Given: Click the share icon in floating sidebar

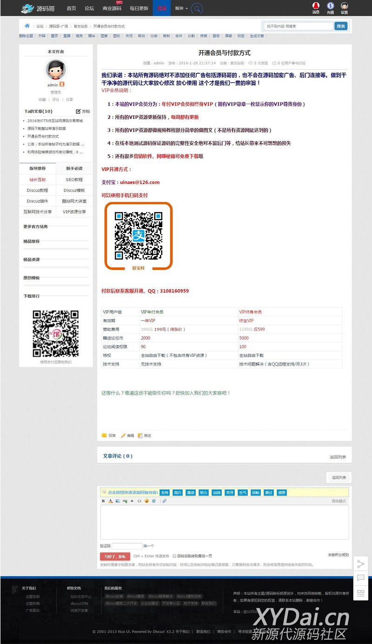Looking at the screenshot, I should (360, 564).
